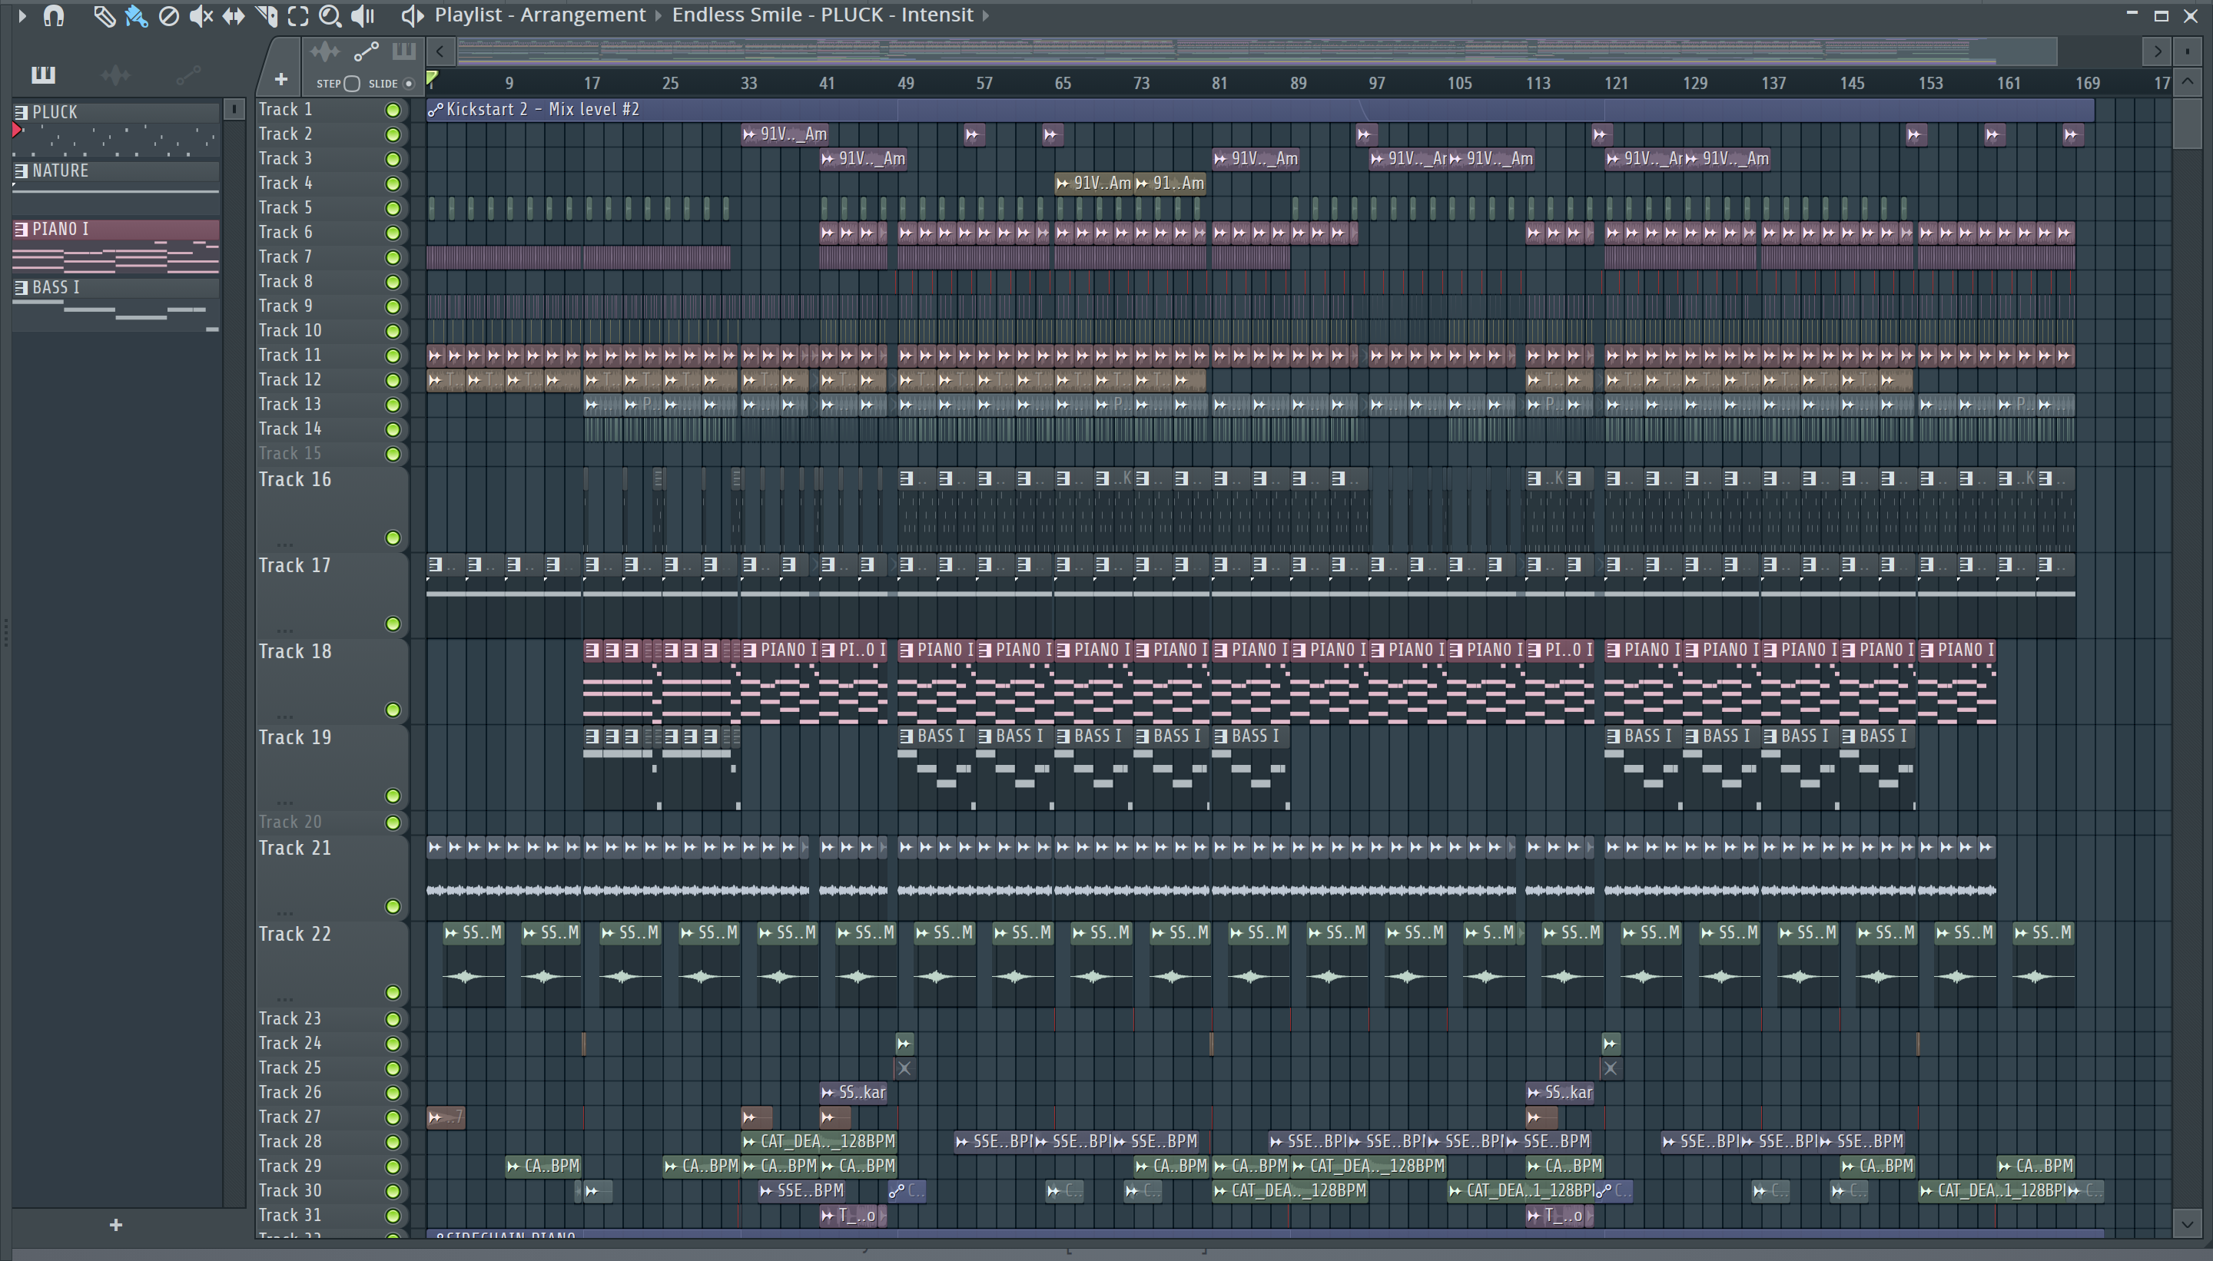Image resolution: width=2213 pixels, height=1261 pixels.
Task: Select the Paint brush tool
Action: [136, 15]
